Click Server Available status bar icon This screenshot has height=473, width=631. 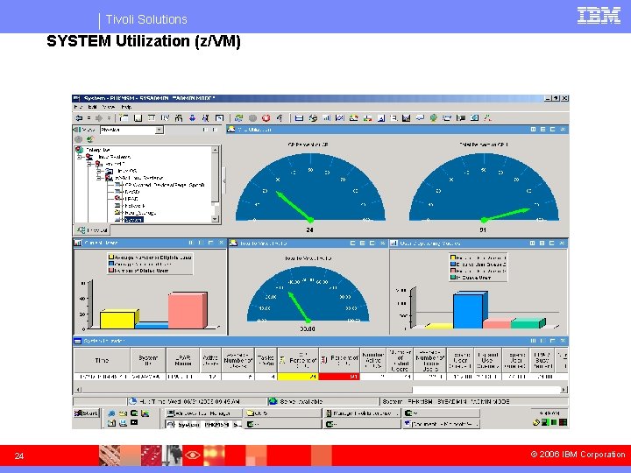pyautogui.click(x=273, y=401)
